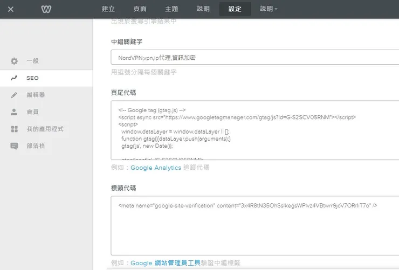
Task: Select the 說明 tab beside 主題
Action: click(203, 9)
